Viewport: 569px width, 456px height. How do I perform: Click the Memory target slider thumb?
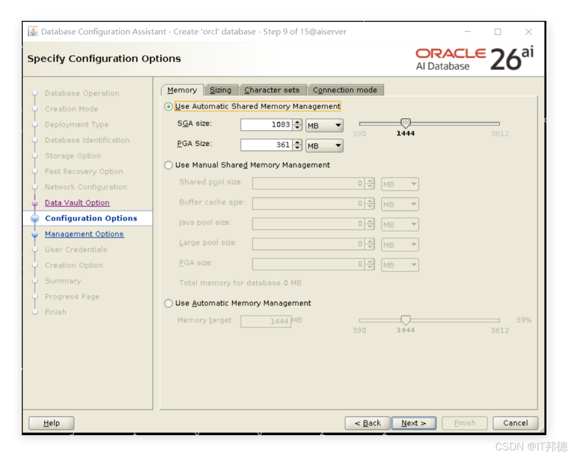click(406, 321)
